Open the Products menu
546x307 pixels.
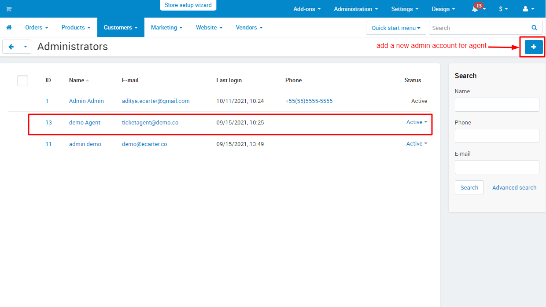(76, 27)
